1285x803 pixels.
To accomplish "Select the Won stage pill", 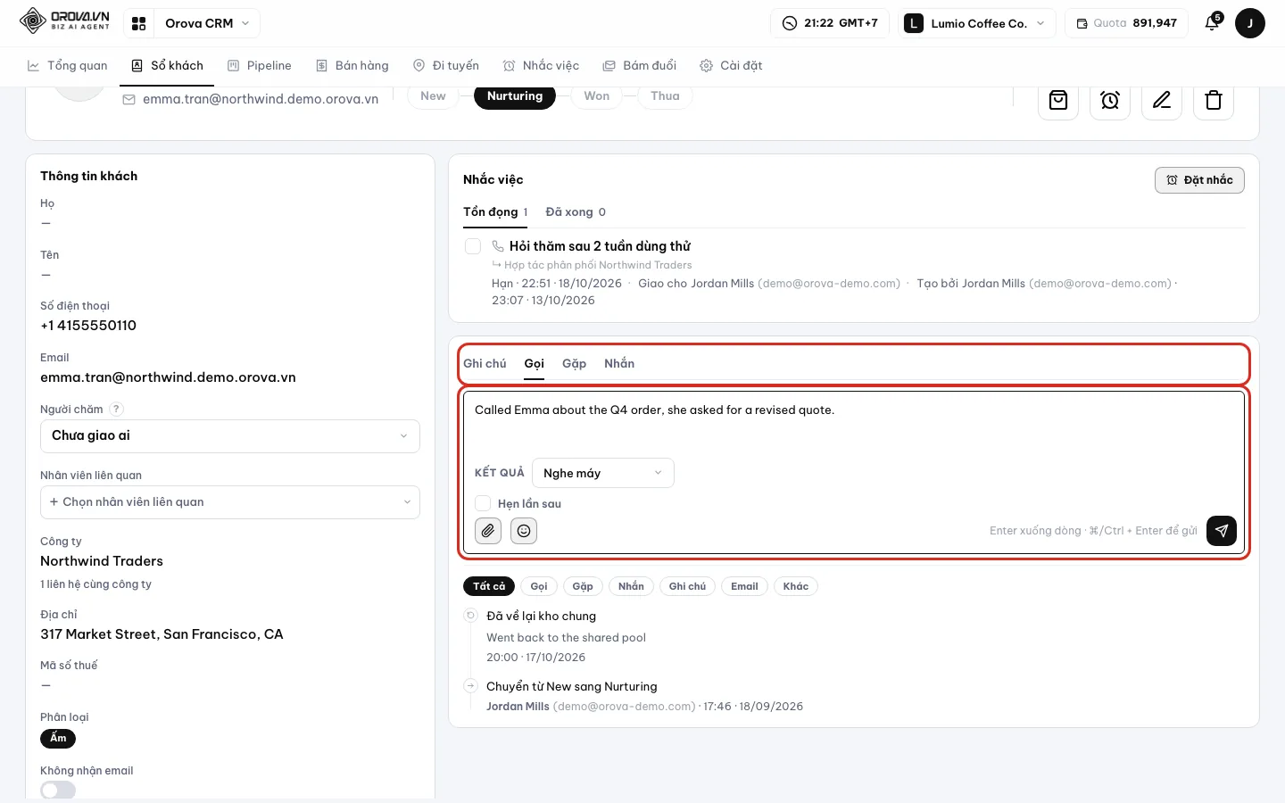I will (x=597, y=96).
